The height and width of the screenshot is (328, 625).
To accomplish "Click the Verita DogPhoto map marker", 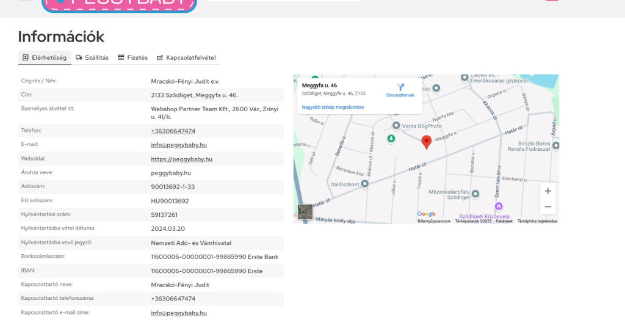I will [x=397, y=126].
